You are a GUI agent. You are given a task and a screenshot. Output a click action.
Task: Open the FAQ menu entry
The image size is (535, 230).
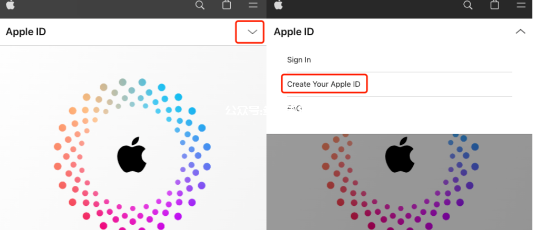point(294,108)
